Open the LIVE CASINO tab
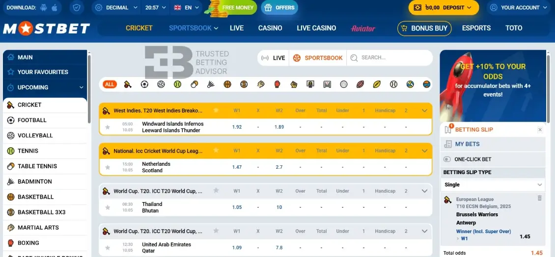555x257 pixels. point(316,28)
